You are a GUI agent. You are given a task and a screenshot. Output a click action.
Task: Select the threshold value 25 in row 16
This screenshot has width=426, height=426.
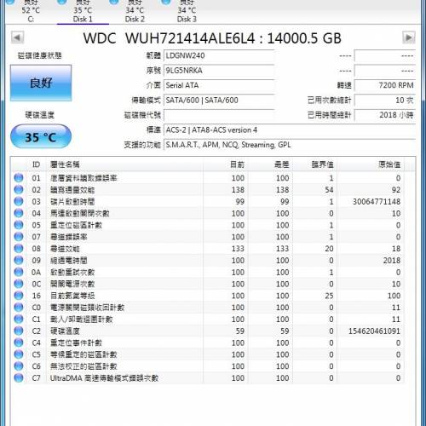tap(329, 296)
